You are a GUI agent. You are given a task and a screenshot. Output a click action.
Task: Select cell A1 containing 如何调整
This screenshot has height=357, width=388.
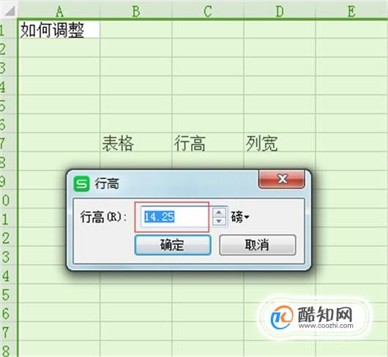59,29
